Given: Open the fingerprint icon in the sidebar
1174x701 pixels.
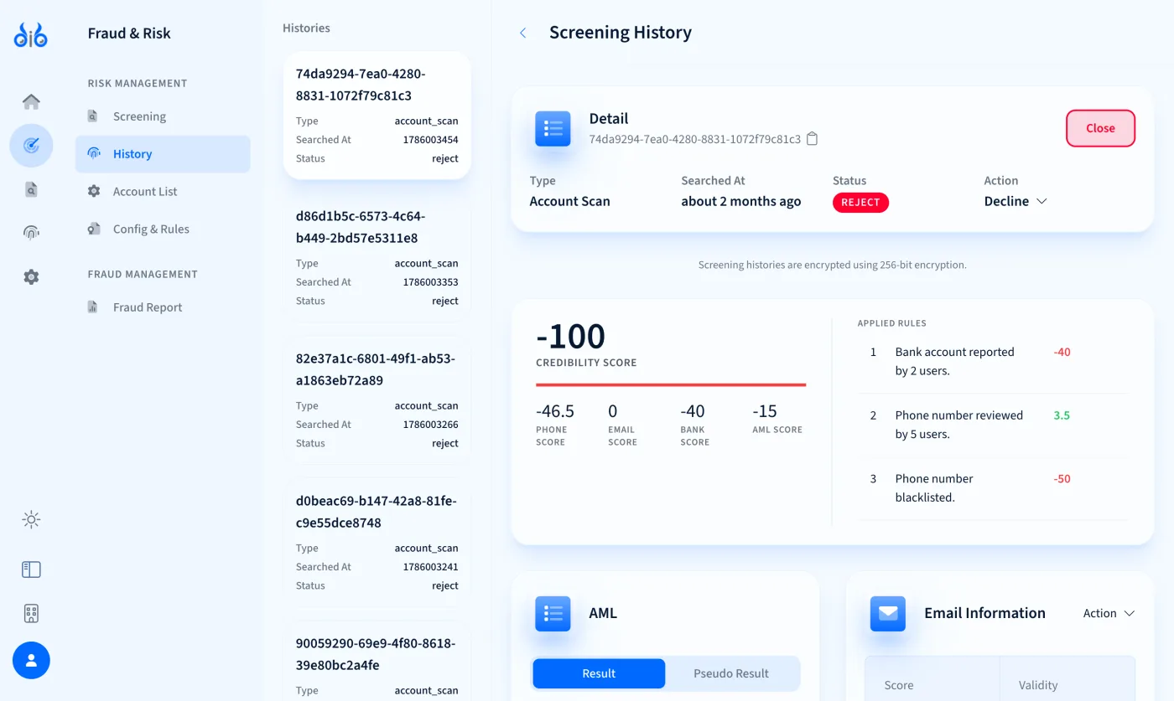Looking at the screenshot, I should click(31, 233).
